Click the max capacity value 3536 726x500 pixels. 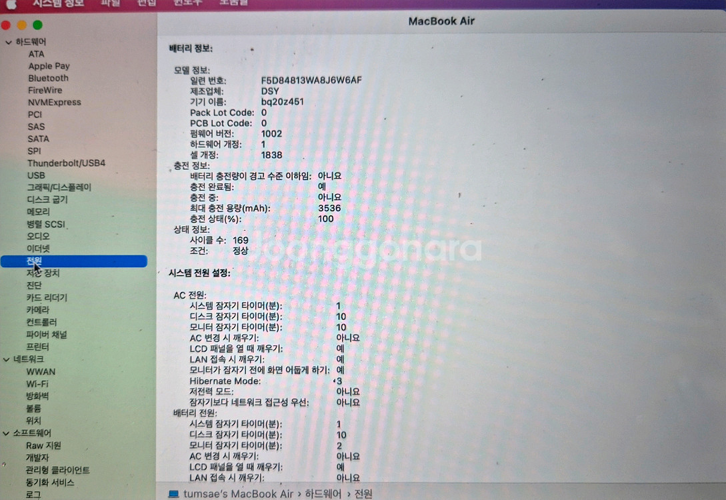(329, 208)
